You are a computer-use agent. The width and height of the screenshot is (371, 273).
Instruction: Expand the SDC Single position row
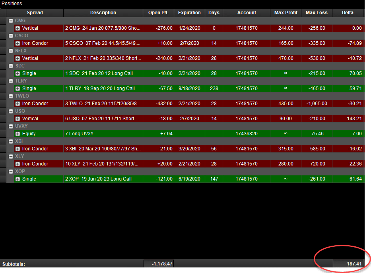coord(18,73)
